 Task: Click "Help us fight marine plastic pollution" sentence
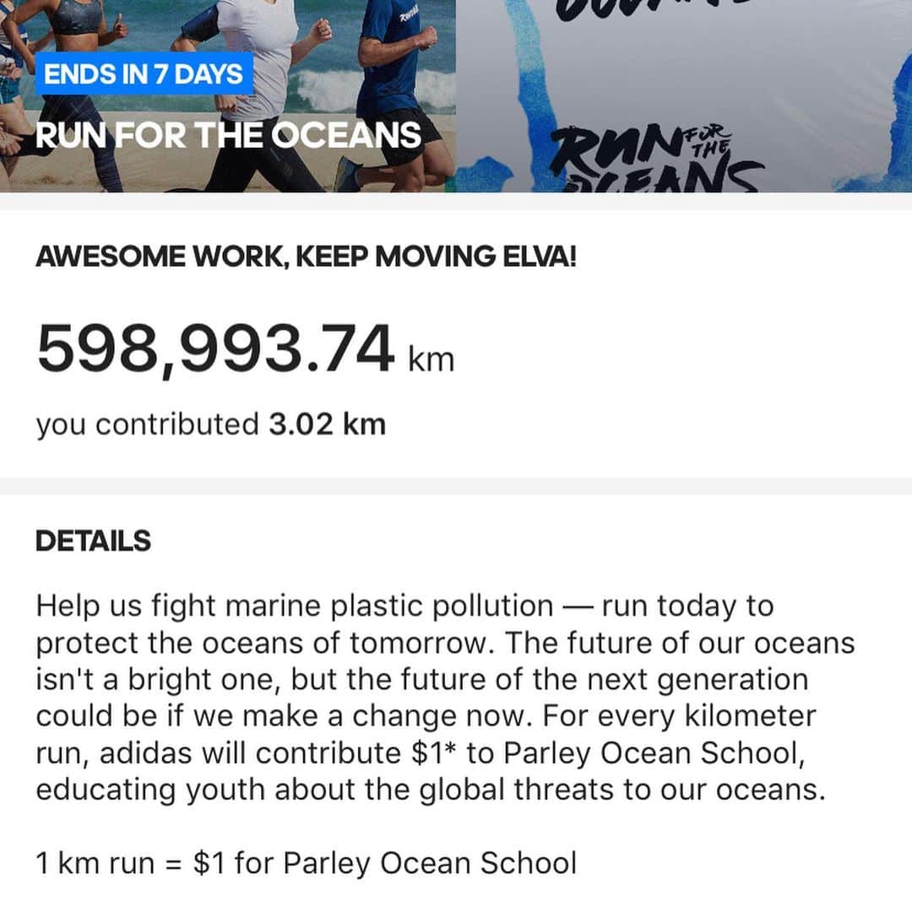[x=294, y=606]
